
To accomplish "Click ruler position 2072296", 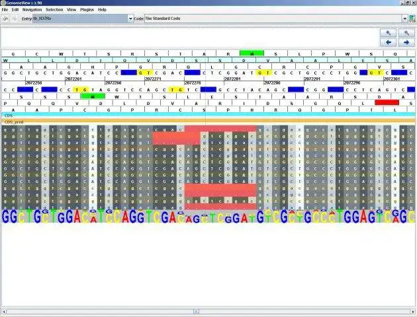I will (352, 83).
